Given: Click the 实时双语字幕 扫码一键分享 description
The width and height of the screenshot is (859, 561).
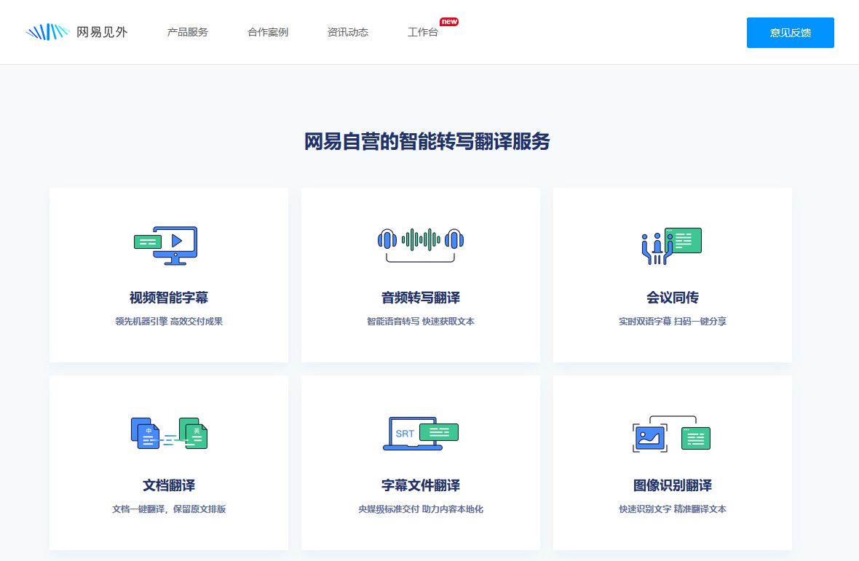Looking at the screenshot, I should click(x=673, y=322).
